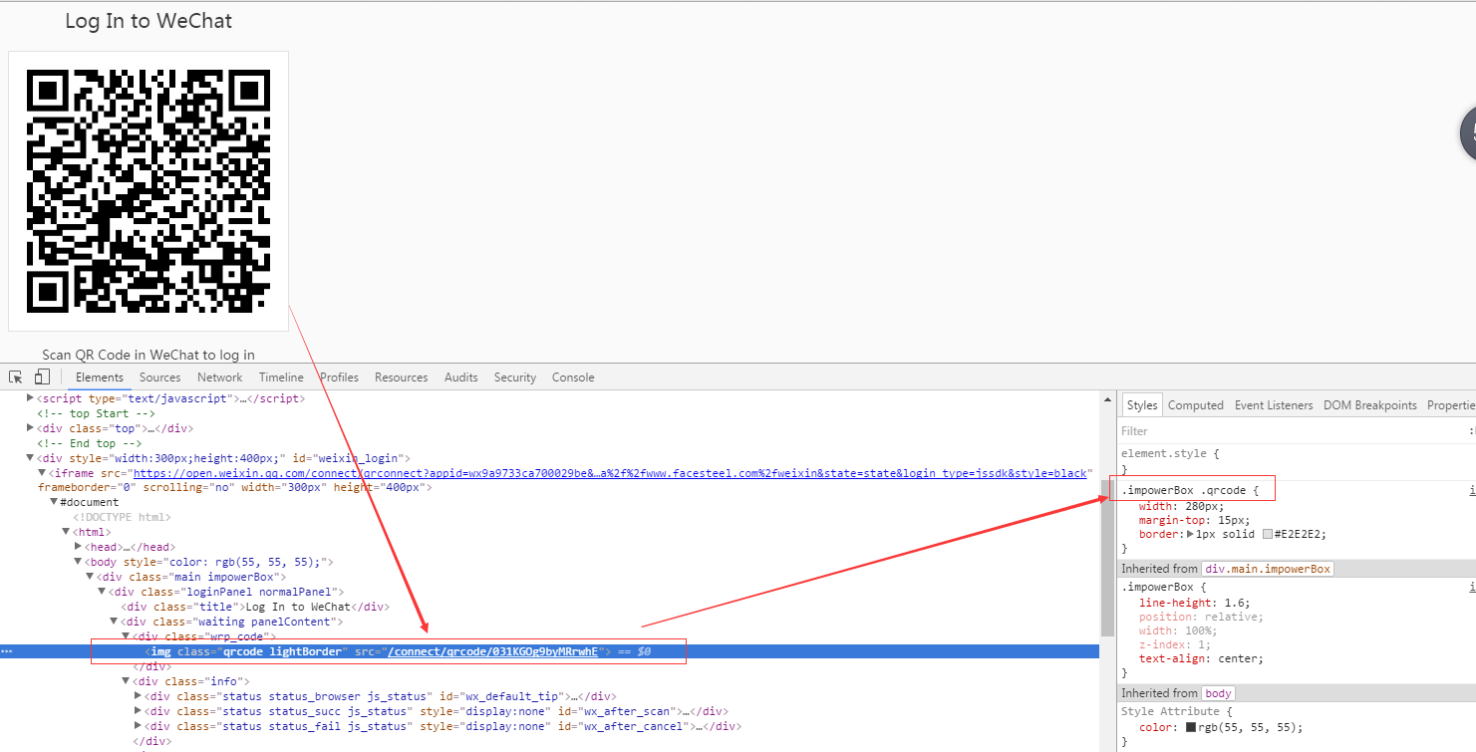1476x752 pixels.
Task: Expand the div class top node
Action: (29, 428)
